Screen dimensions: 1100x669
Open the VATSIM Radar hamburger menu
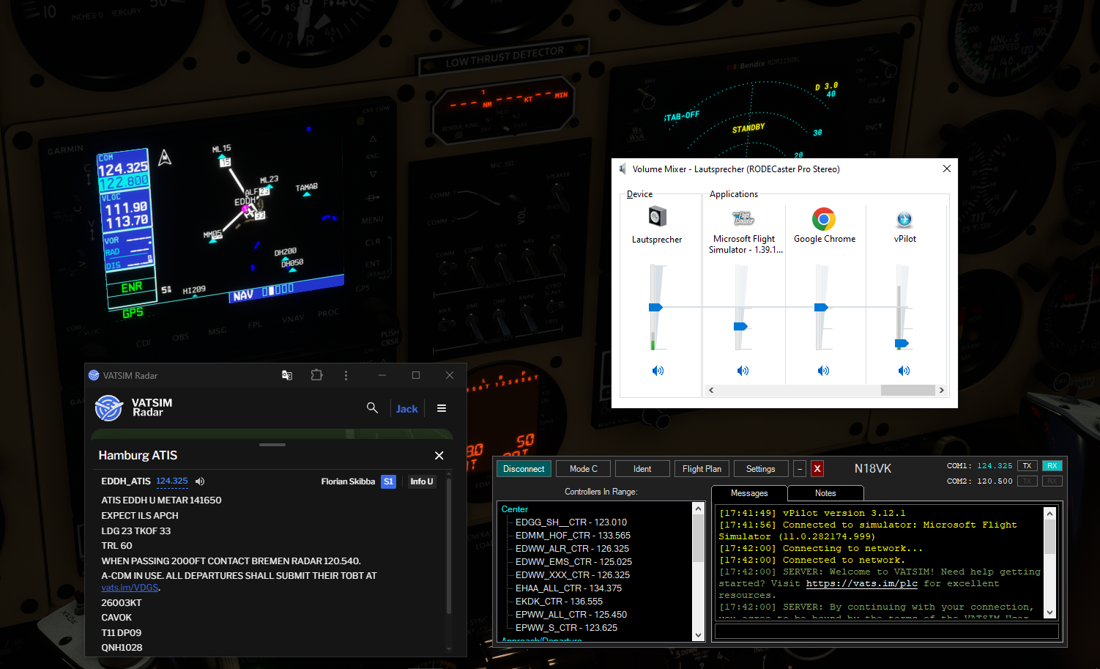[x=442, y=408]
